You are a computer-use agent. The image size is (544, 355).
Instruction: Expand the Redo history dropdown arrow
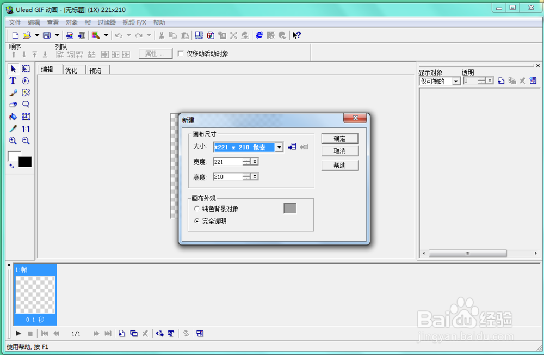(149, 35)
